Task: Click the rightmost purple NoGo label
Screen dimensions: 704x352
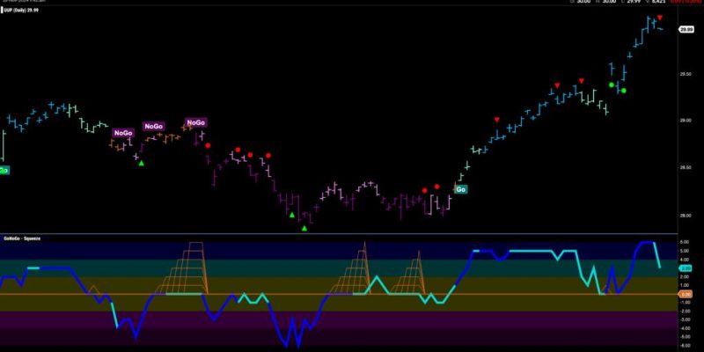Action: point(195,122)
